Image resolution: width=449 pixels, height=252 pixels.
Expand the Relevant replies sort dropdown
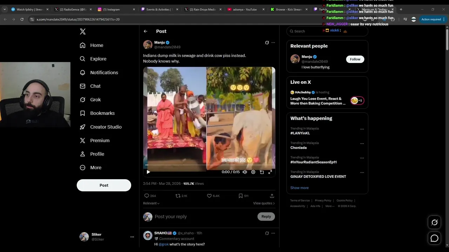(x=151, y=203)
